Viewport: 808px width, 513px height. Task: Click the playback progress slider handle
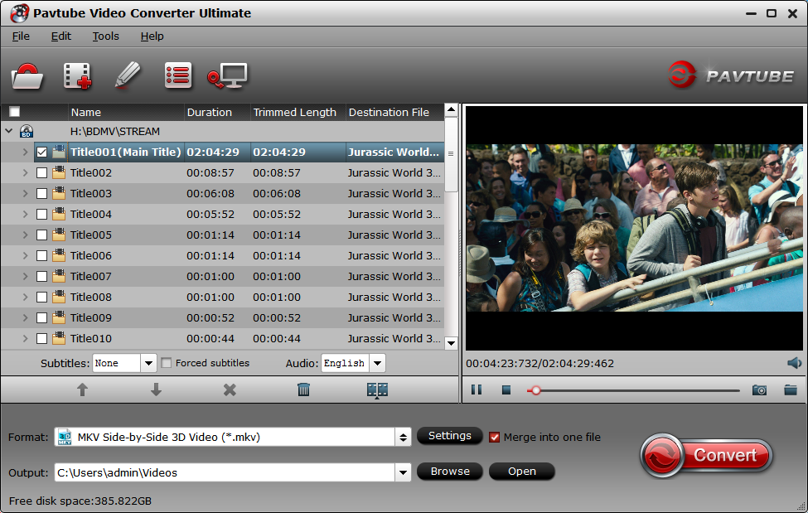point(535,390)
